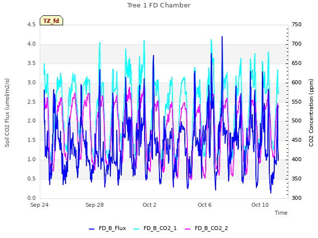Click the 3.0 left axis tick label
The image size is (318, 238).
31,83
